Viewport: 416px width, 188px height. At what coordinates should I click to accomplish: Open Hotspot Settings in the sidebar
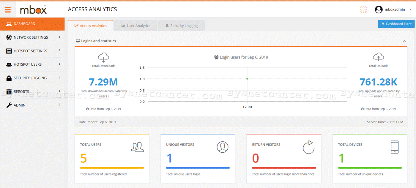click(32, 51)
